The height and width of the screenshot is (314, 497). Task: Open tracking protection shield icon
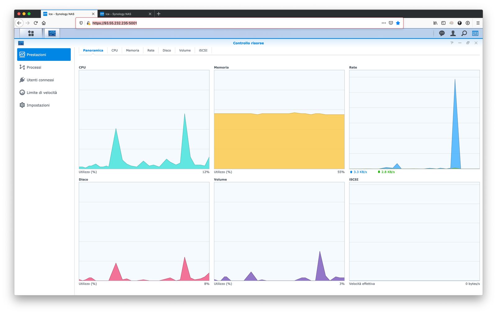[81, 23]
